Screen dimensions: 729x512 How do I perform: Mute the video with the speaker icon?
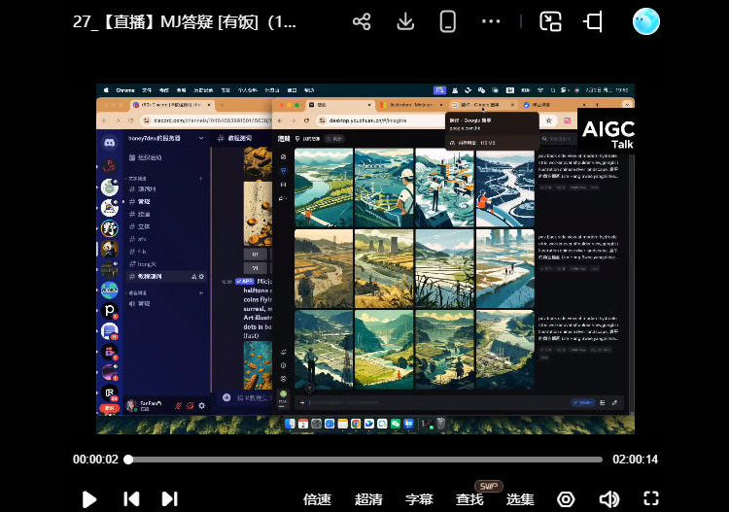(609, 498)
